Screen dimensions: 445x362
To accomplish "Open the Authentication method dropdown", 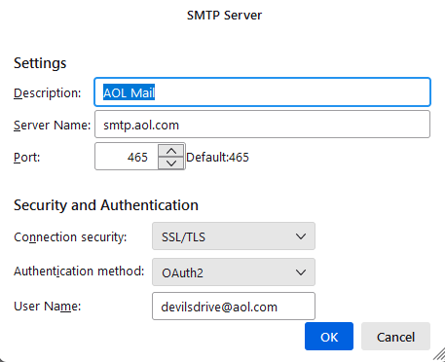I will (x=234, y=272).
